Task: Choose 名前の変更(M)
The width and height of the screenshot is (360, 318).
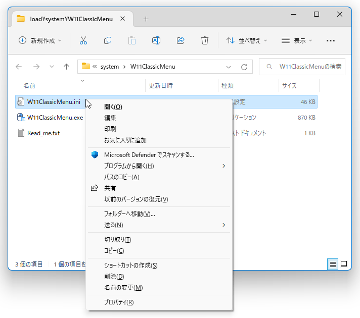Action: (x=159, y=288)
